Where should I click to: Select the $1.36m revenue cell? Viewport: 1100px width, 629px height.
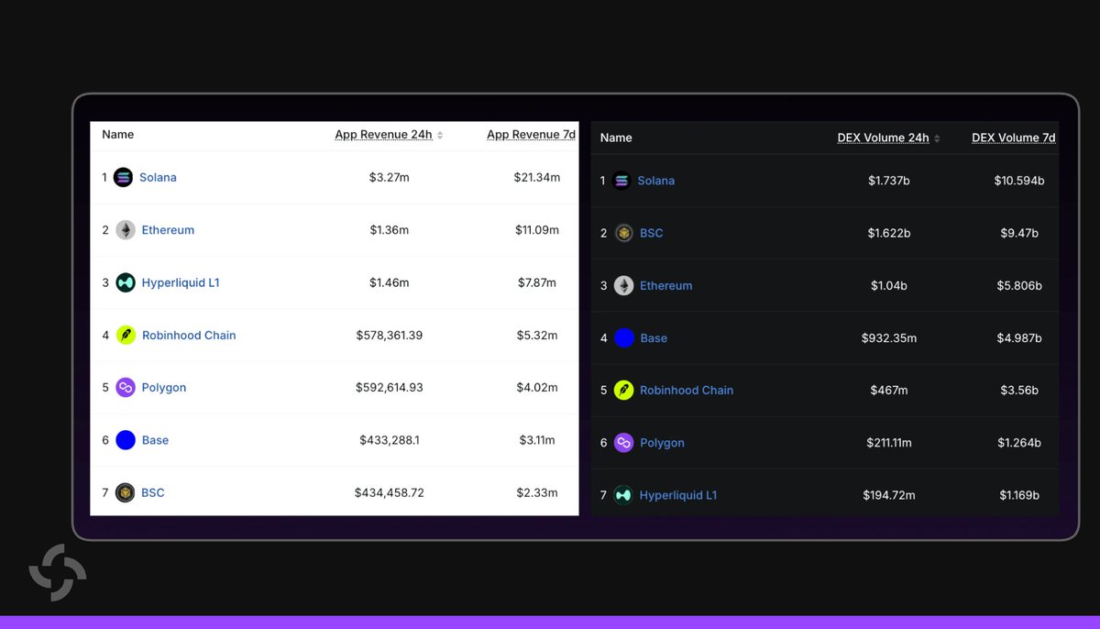pos(390,230)
